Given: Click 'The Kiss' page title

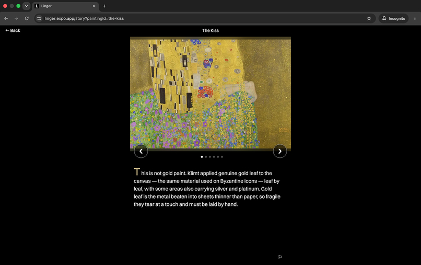Looking at the screenshot, I should [x=210, y=30].
